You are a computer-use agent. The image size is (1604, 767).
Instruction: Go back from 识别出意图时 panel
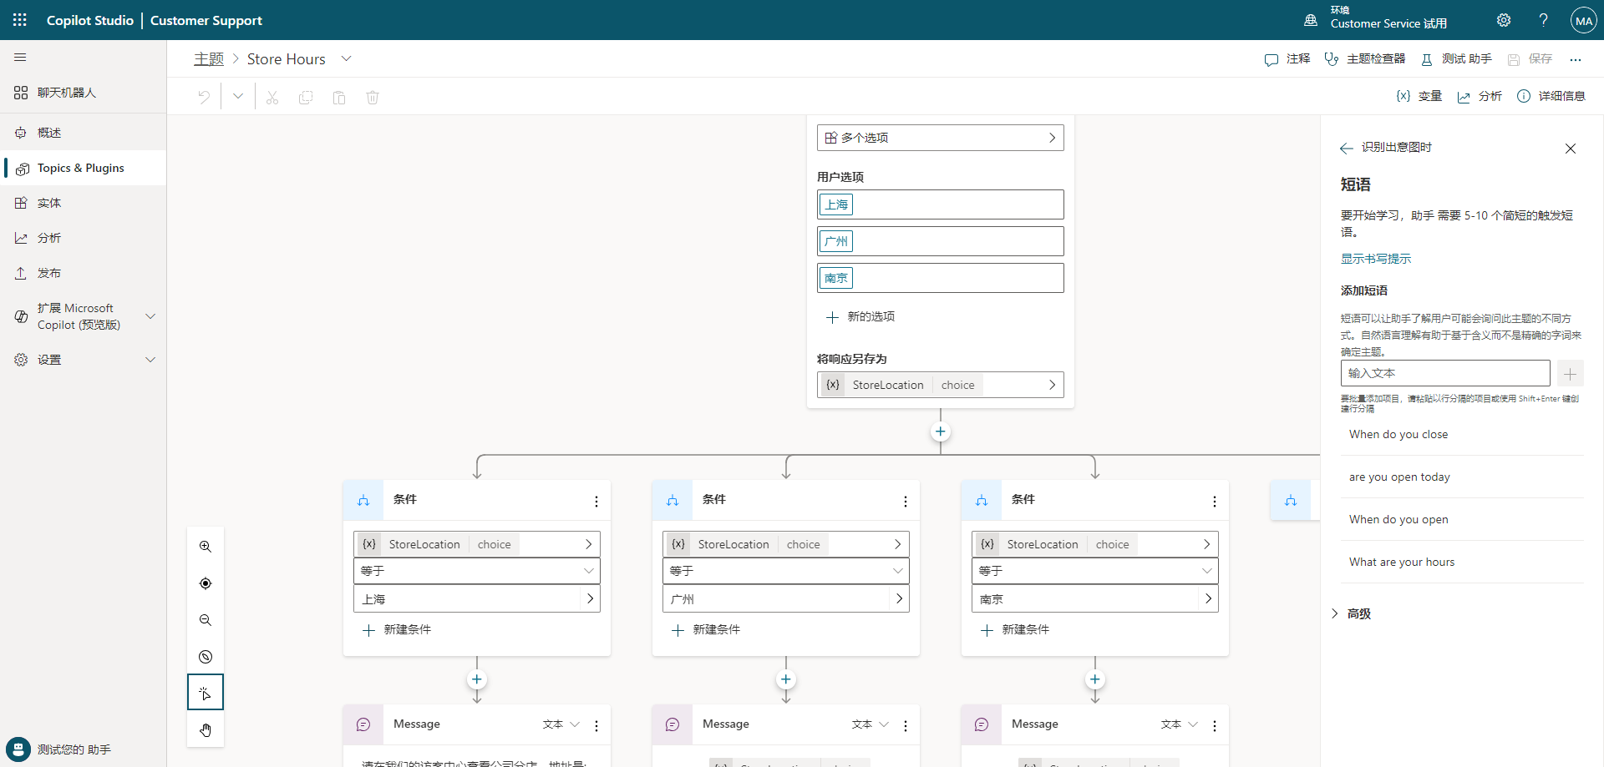click(1346, 149)
